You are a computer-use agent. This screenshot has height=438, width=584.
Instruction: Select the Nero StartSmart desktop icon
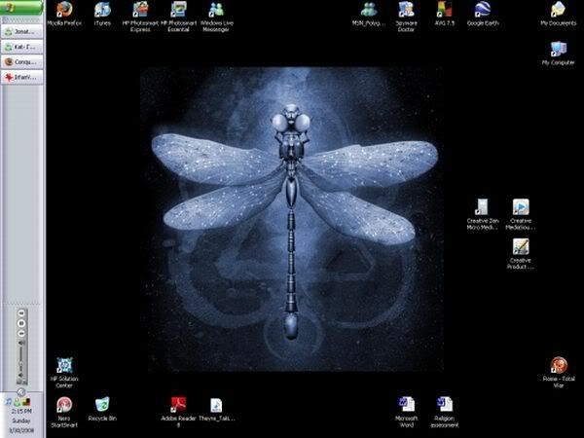coord(64,412)
